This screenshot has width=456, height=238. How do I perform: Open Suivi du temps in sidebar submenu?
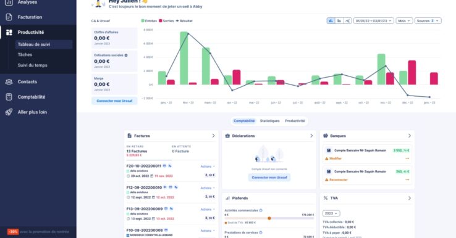(x=32, y=65)
